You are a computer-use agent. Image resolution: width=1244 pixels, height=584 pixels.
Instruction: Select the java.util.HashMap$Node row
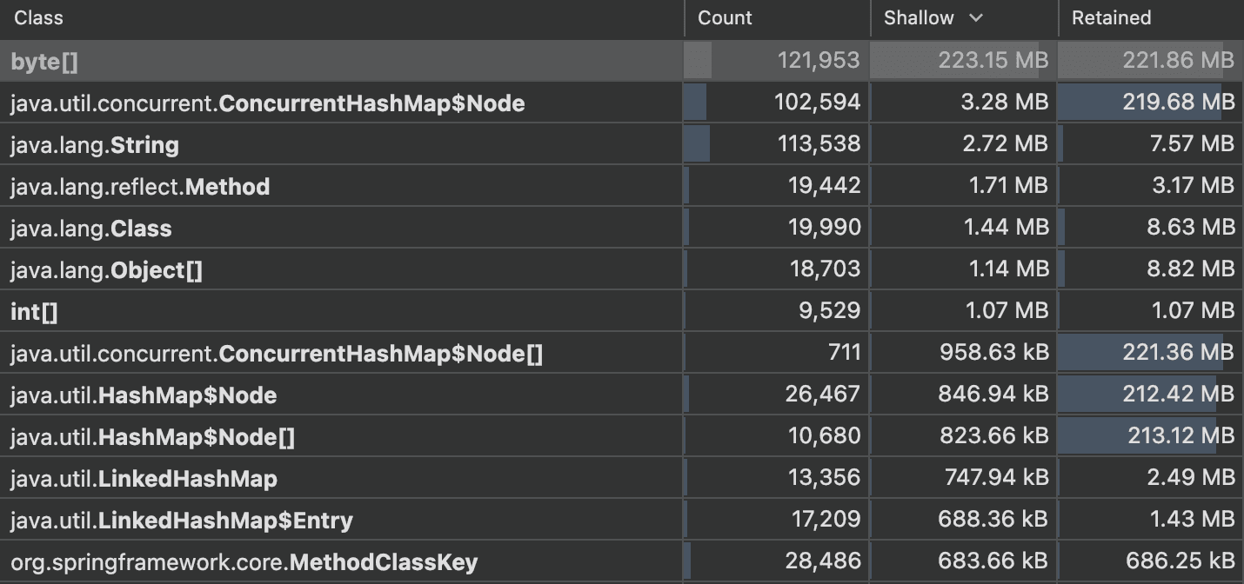click(144, 395)
